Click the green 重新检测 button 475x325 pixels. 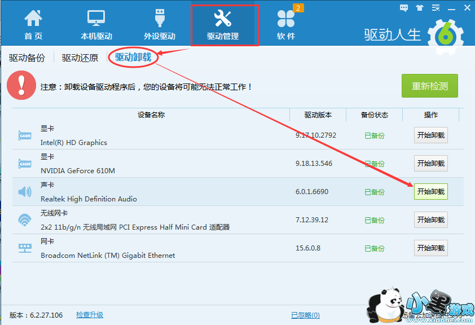[x=429, y=86]
